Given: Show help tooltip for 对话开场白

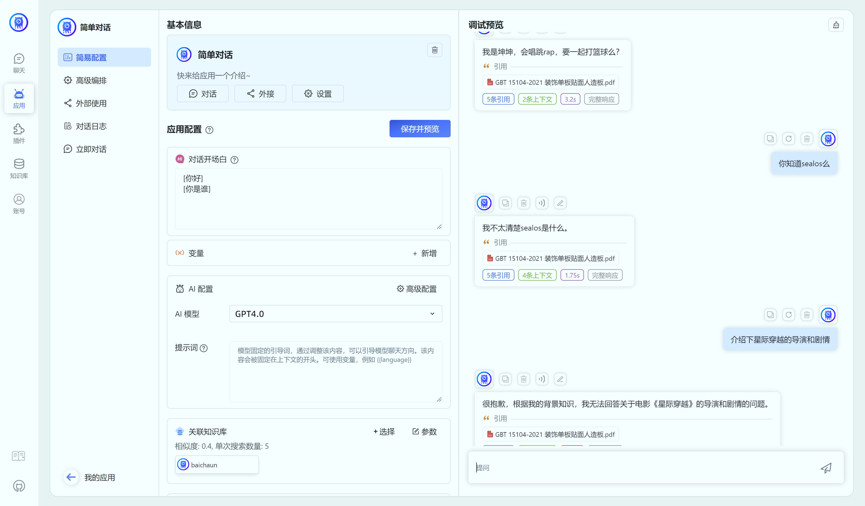Looking at the screenshot, I should 234,160.
